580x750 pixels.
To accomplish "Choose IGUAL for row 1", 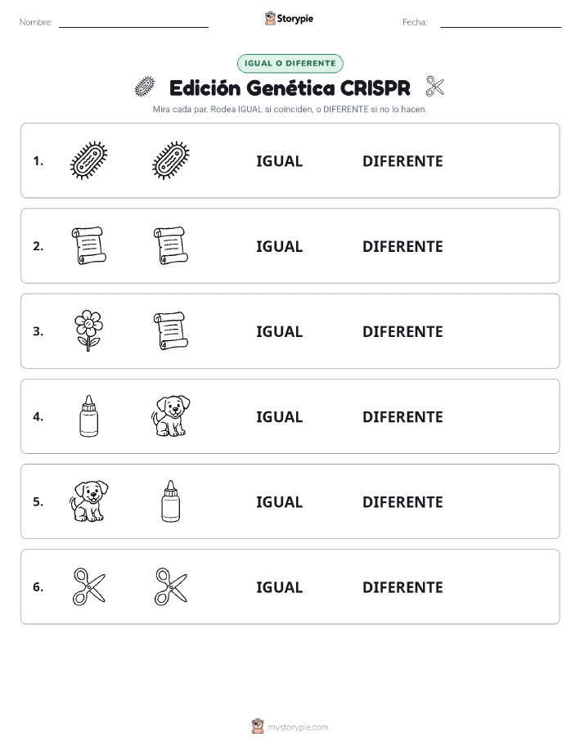I will 280,161.
